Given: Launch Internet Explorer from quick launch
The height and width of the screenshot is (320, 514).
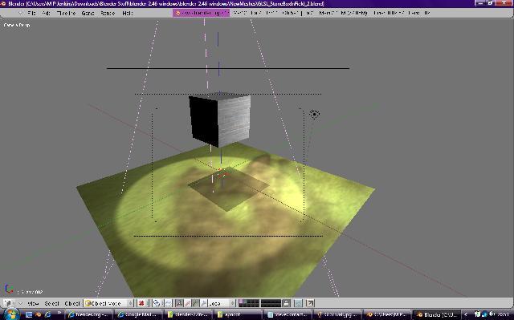Looking at the screenshot, I should coord(48,314).
